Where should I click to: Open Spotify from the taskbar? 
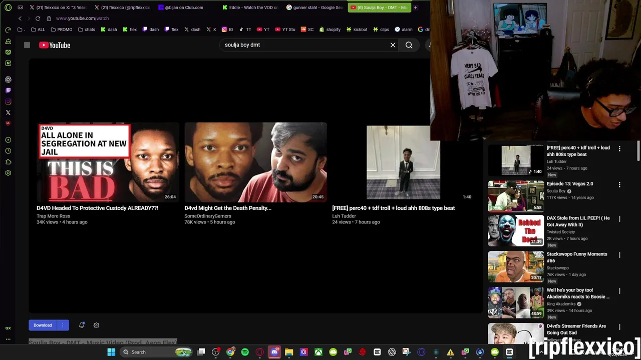click(x=245, y=352)
